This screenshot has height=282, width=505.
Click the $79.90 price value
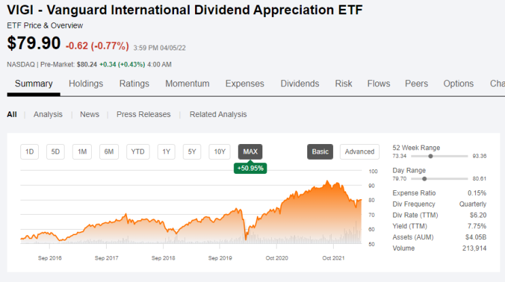(34, 43)
